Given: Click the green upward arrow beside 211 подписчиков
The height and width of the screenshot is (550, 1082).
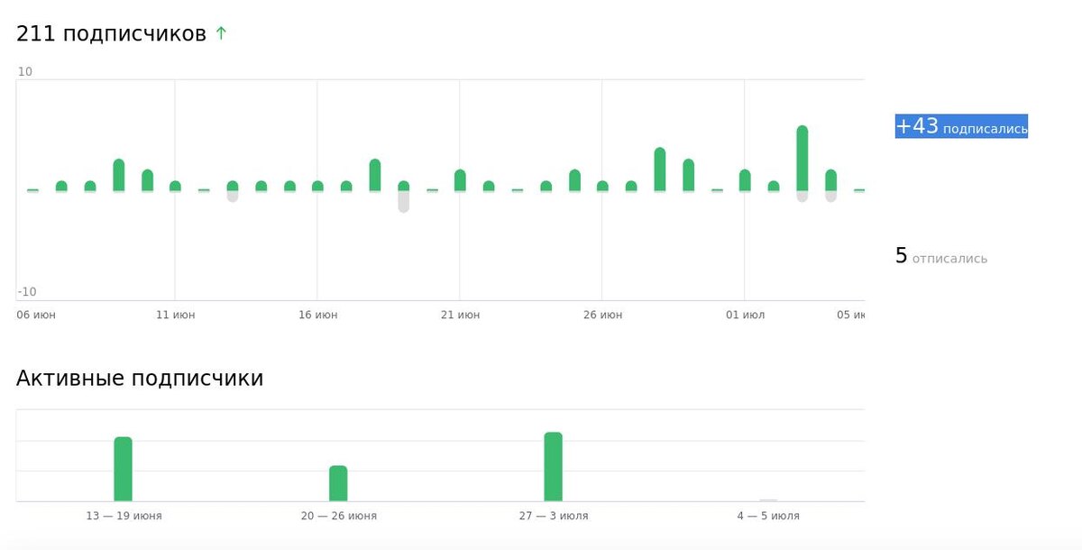Looking at the screenshot, I should tap(221, 33).
